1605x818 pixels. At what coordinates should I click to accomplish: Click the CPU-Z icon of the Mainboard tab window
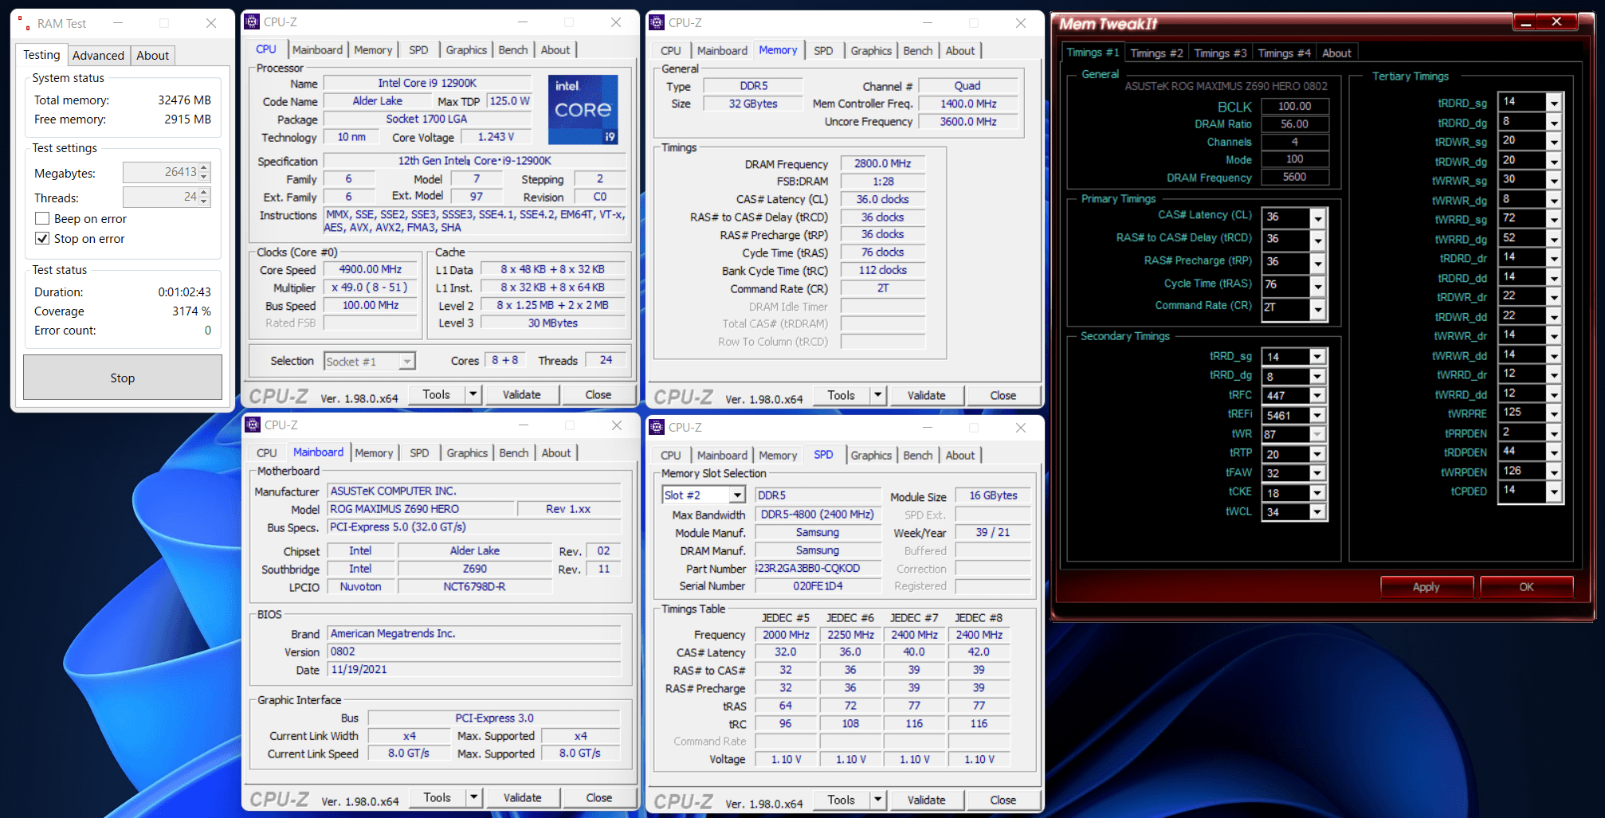click(252, 425)
